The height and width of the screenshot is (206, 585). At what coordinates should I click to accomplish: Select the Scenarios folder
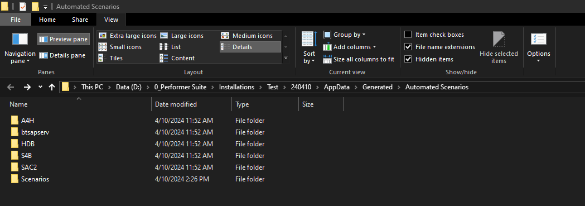pyautogui.click(x=35, y=179)
